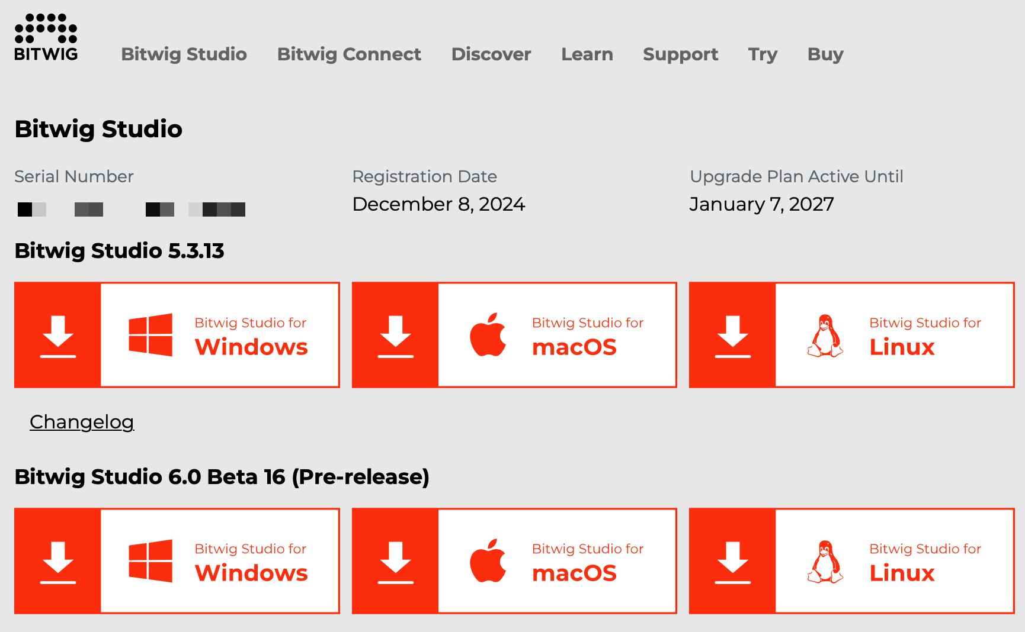The image size is (1025, 632).
Task: Open the Support page
Action: click(x=680, y=54)
